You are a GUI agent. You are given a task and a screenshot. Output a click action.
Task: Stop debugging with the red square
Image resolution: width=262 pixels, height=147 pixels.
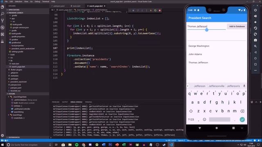(x=160, y=11)
